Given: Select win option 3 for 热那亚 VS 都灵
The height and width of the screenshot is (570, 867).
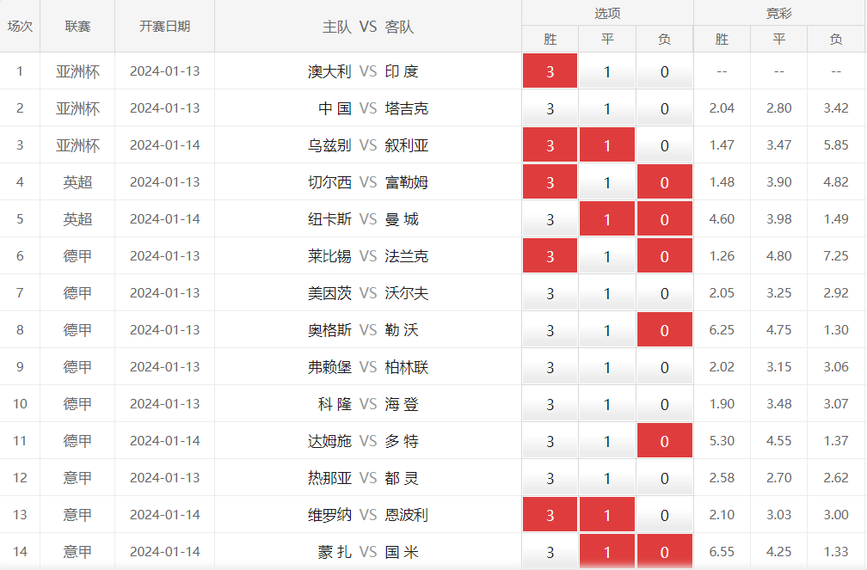Looking at the screenshot, I should (550, 478).
